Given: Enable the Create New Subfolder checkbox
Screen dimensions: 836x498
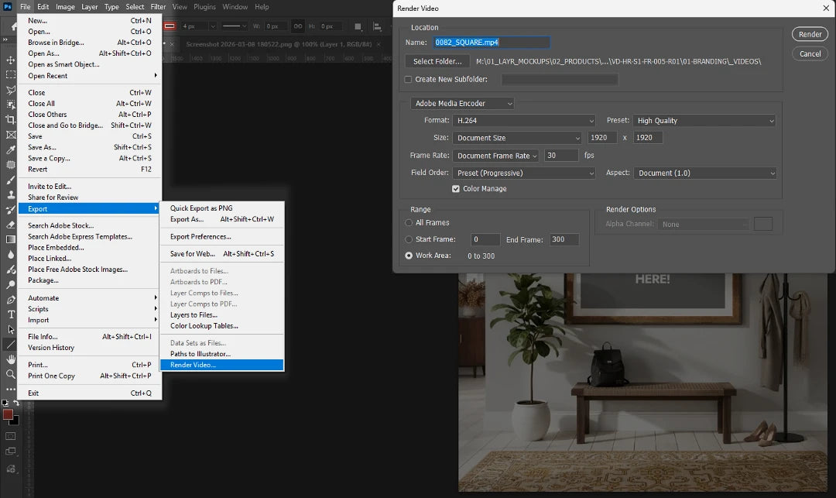Looking at the screenshot, I should [409, 80].
